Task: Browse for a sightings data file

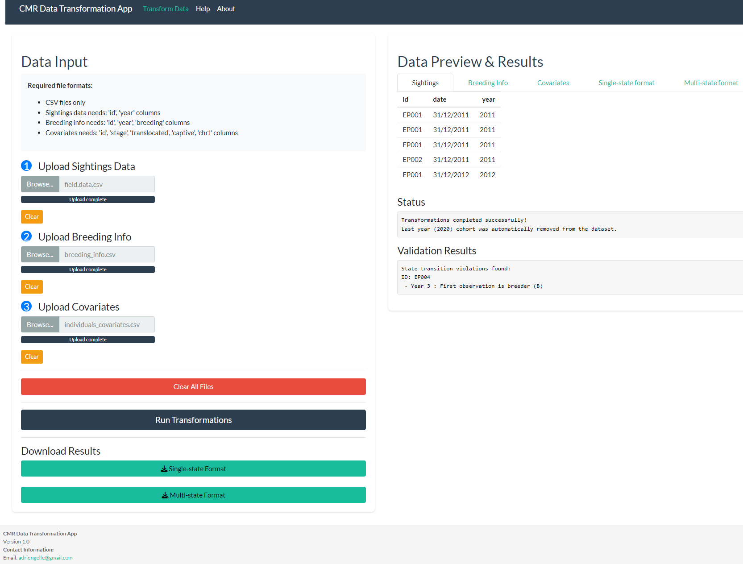Action: click(40, 184)
